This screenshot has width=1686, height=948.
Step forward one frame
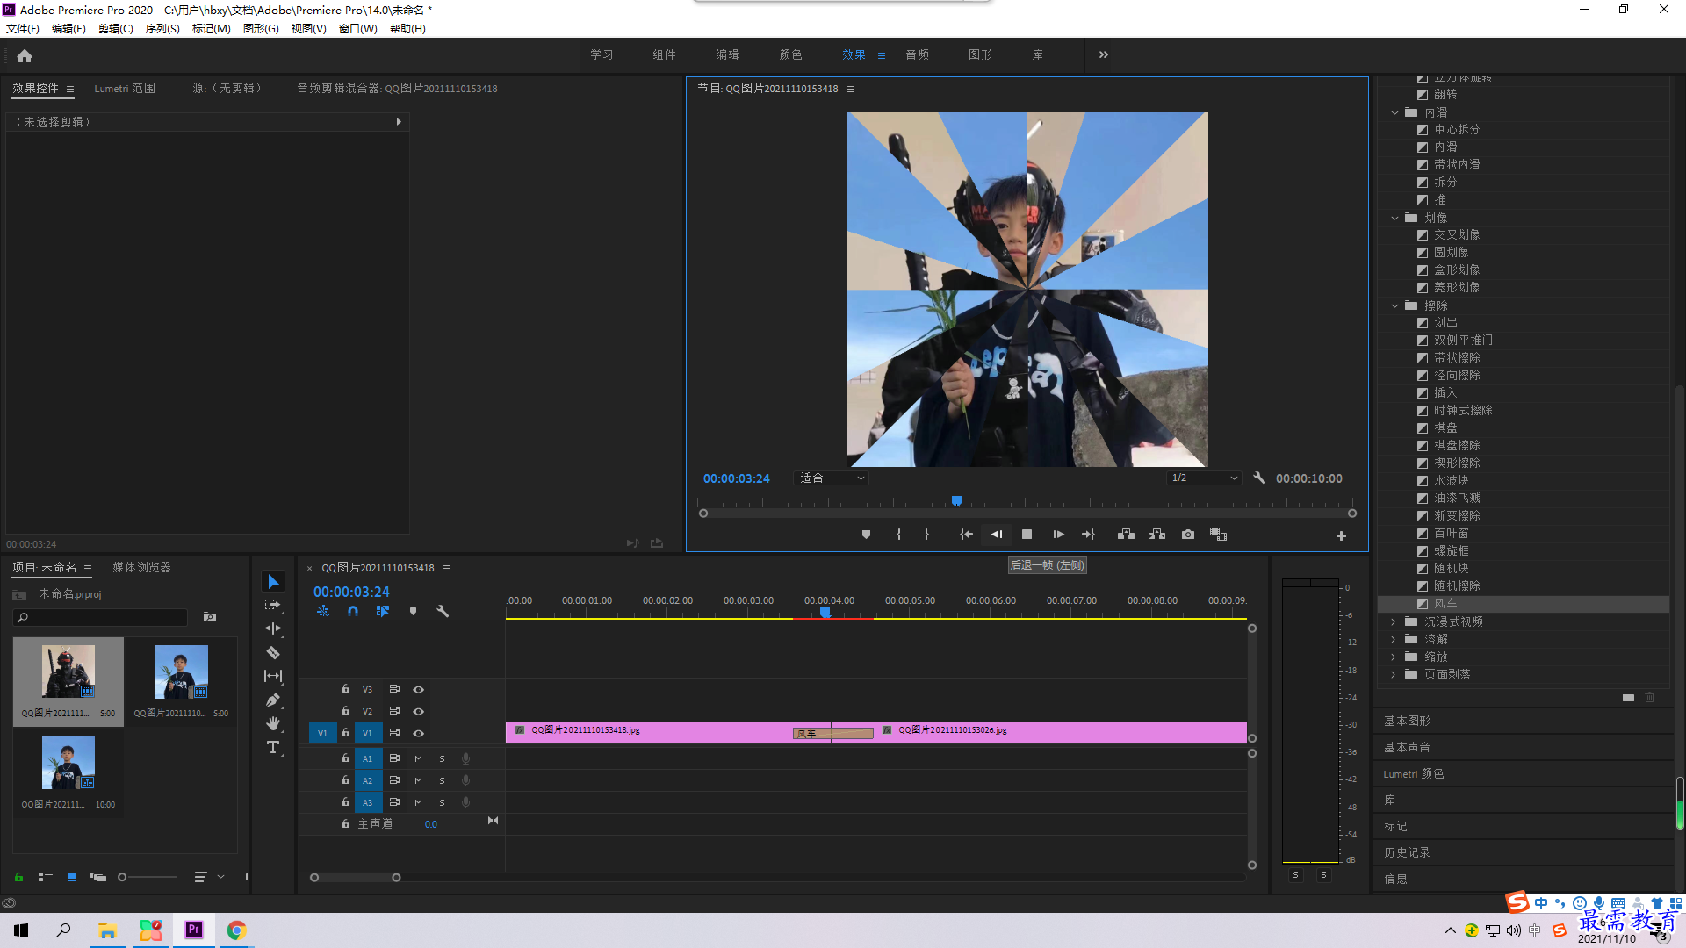[1058, 535]
